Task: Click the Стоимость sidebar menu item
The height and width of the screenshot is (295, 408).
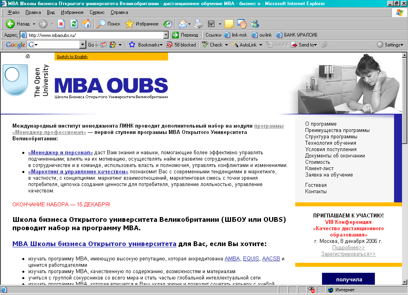Action: coord(318,162)
